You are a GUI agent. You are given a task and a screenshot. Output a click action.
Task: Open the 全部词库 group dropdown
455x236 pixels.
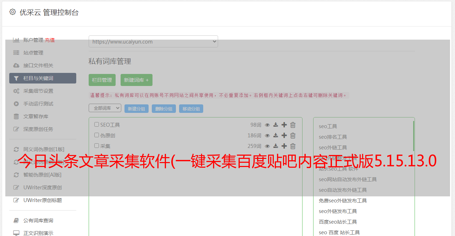pyautogui.click(x=105, y=108)
